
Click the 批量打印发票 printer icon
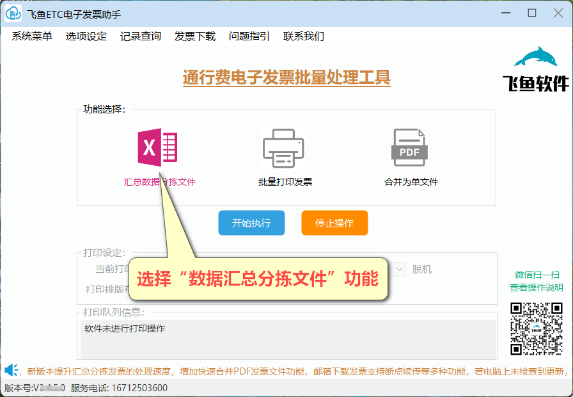point(283,148)
